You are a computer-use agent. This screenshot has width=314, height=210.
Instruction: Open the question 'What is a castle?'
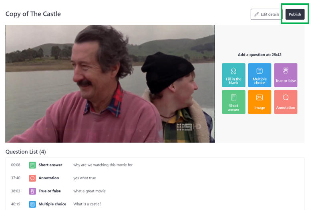(x=87, y=204)
